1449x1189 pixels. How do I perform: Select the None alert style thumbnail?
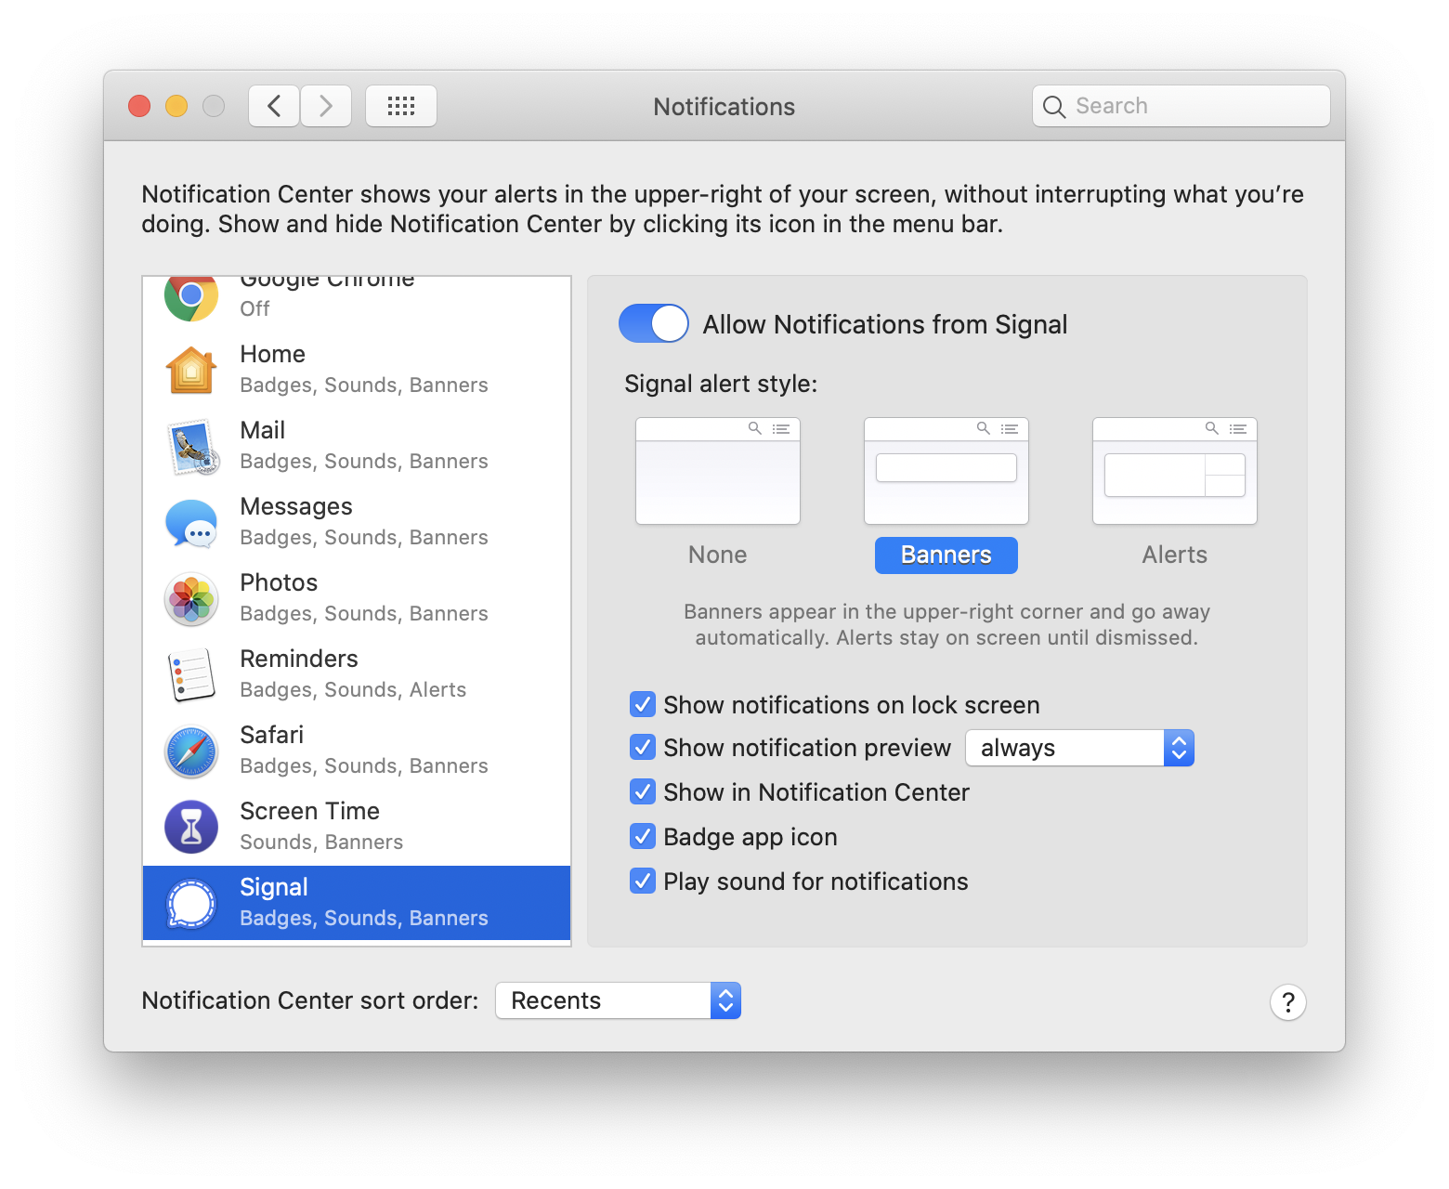718,471
